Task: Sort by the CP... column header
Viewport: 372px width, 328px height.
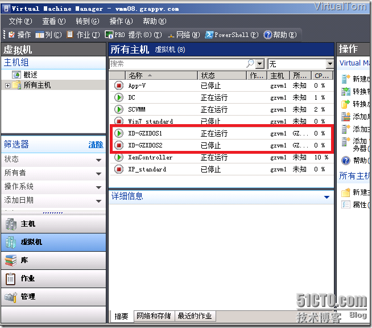Action: [322, 76]
